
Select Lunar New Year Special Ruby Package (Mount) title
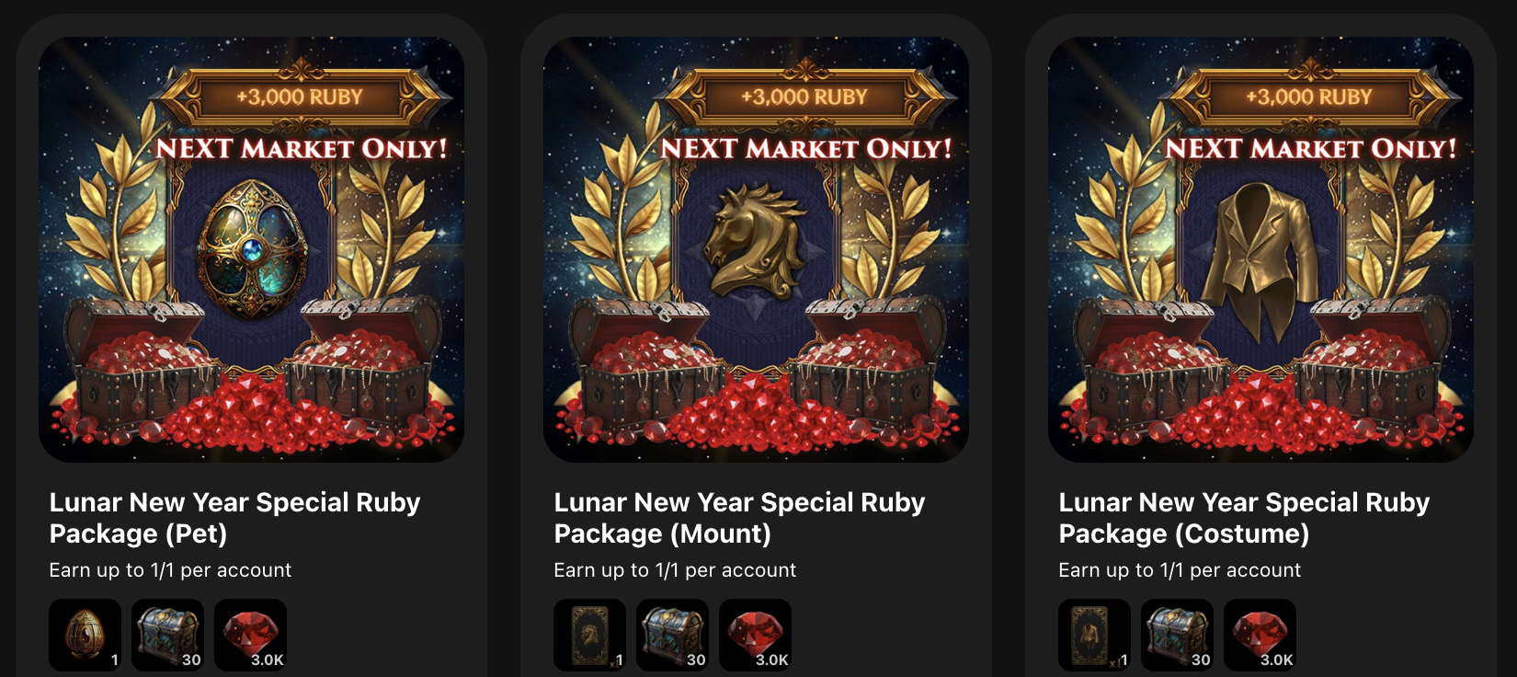pos(739,518)
